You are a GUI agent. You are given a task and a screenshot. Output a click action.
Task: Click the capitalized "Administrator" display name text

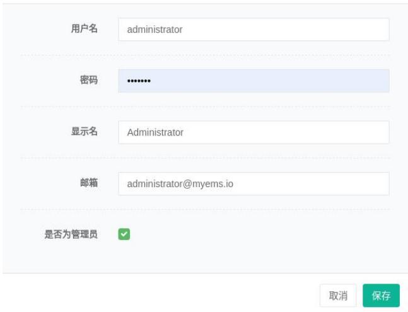pyautogui.click(x=155, y=132)
